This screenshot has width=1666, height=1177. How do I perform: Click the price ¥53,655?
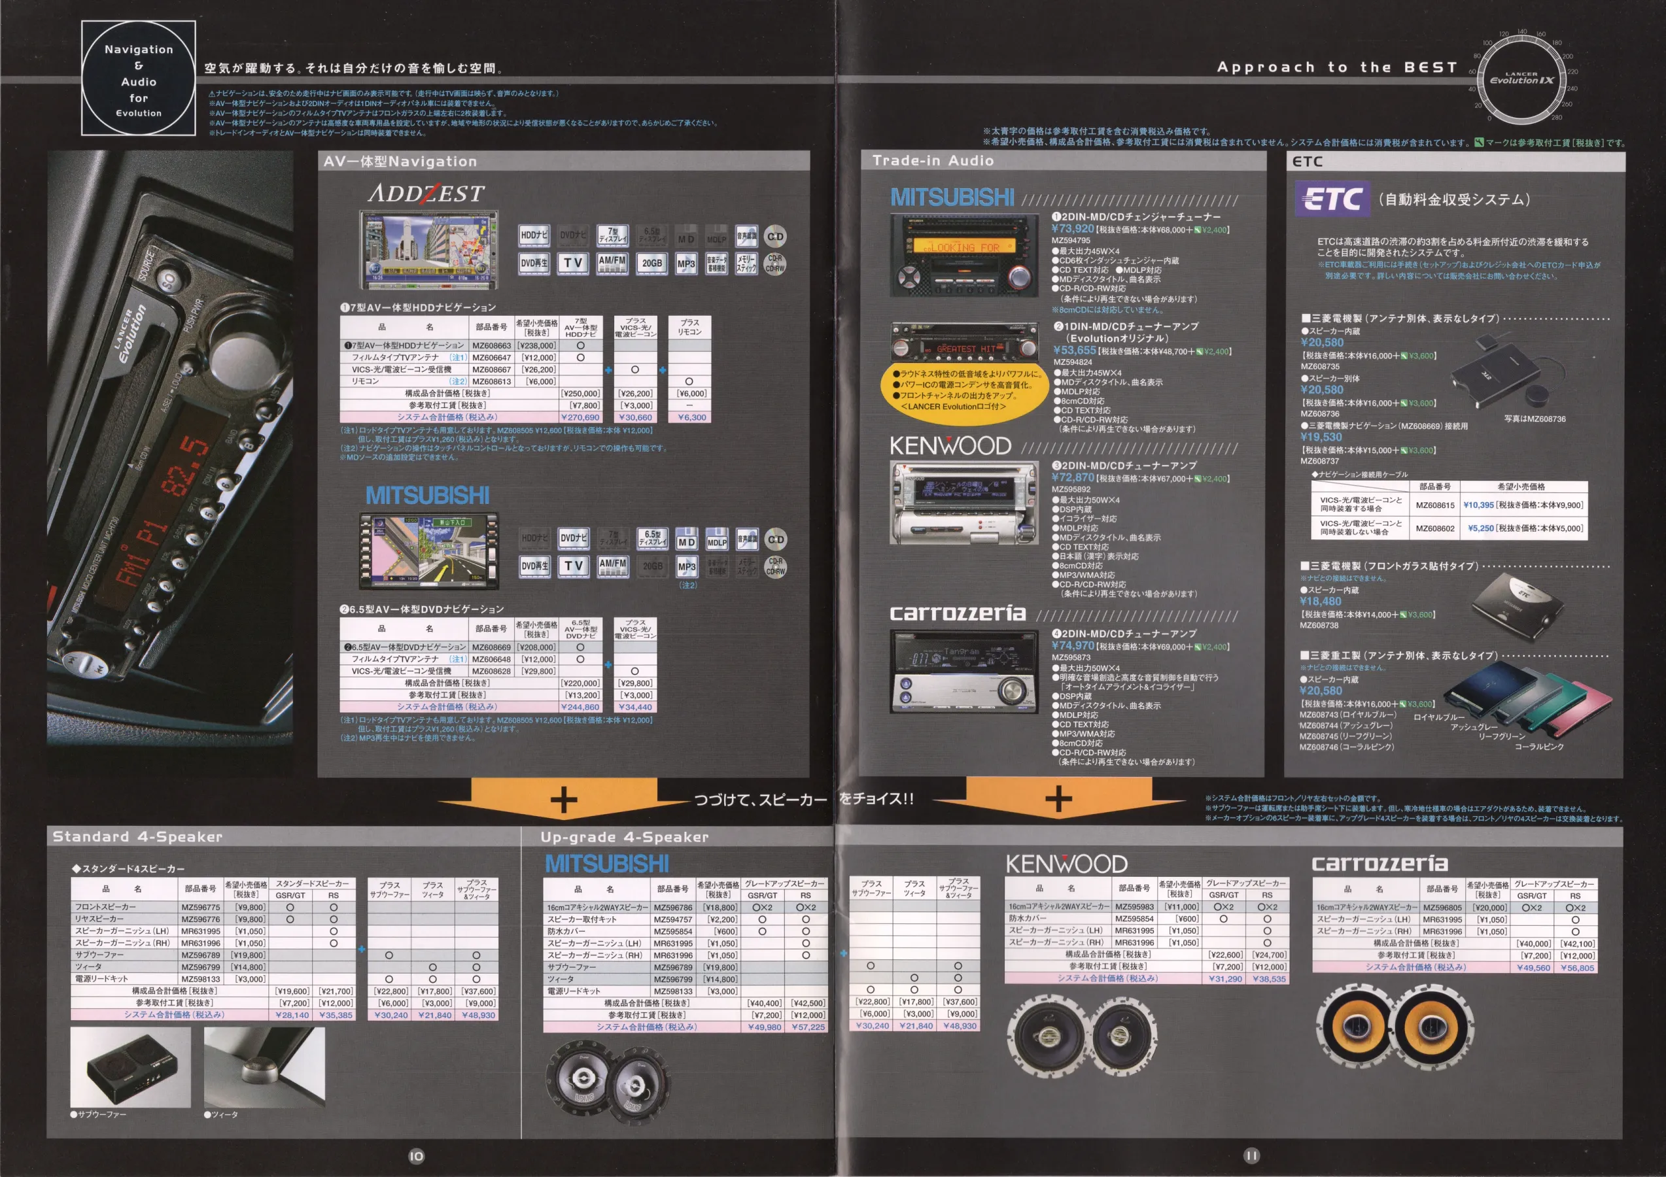[1074, 350]
